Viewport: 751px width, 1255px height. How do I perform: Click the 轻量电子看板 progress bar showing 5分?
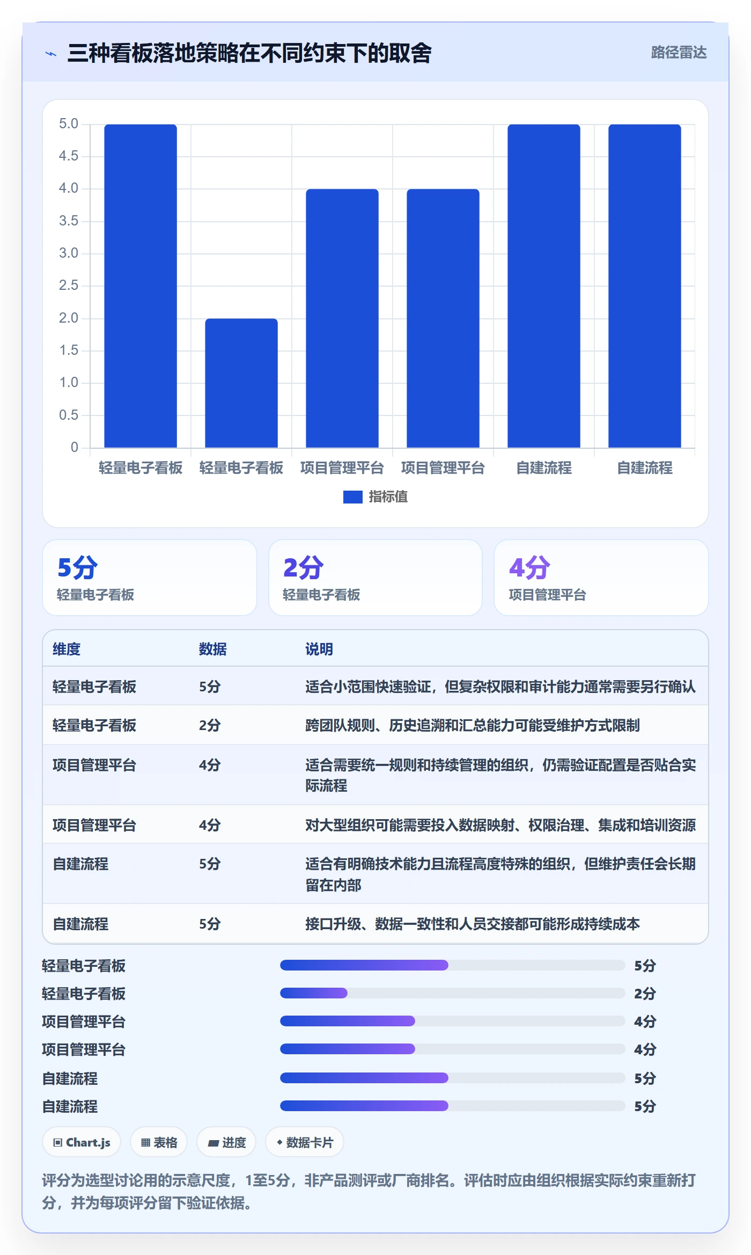pos(452,965)
